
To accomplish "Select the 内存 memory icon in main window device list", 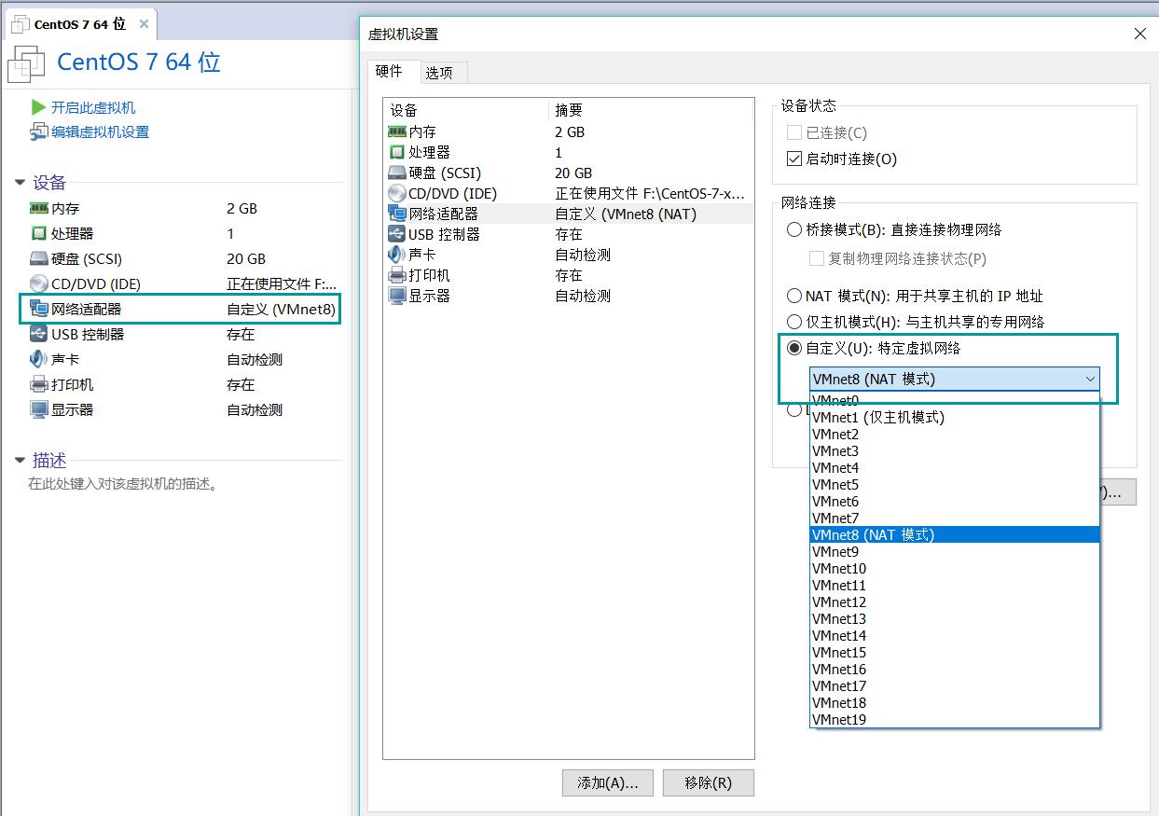I will coord(38,208).
